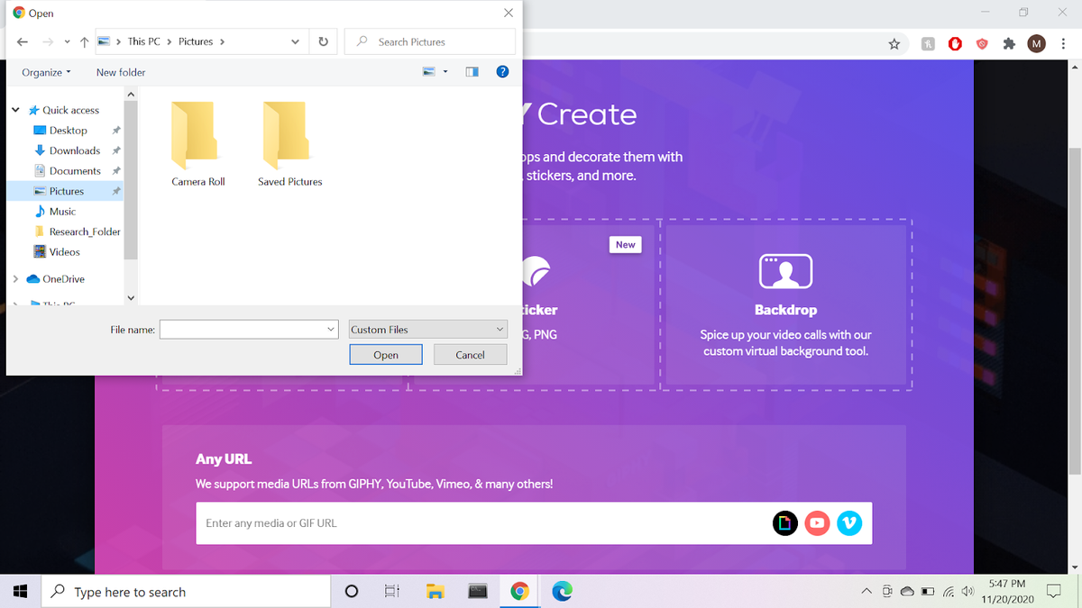
Task: Launch Microsoft Edge from taskbar
Action: [x=562, y=592]
